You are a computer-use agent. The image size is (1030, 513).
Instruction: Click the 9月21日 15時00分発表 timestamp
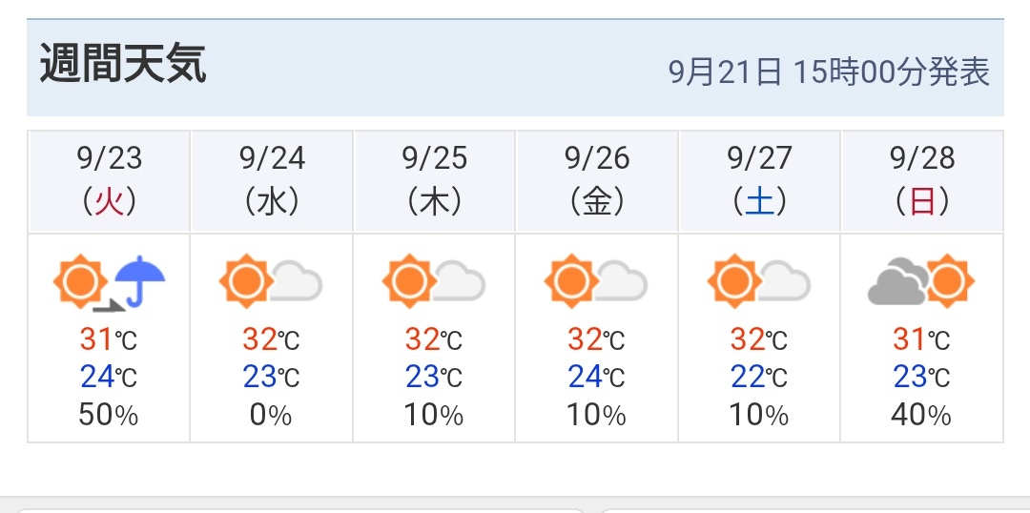point(829,72)
